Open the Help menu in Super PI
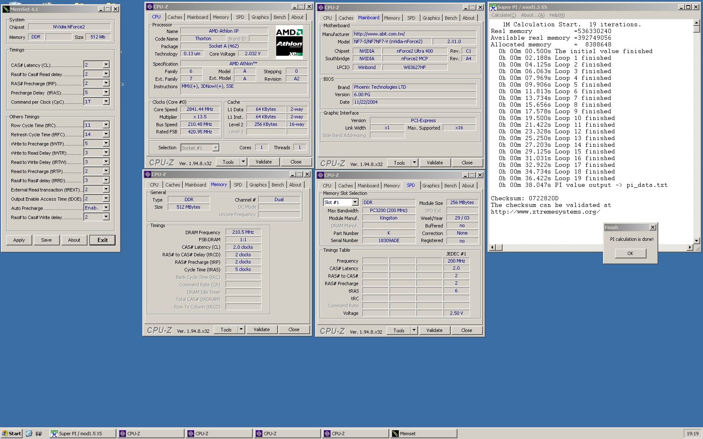The height and width of the screenshot is (439, 703). click(x=557, y=15)
